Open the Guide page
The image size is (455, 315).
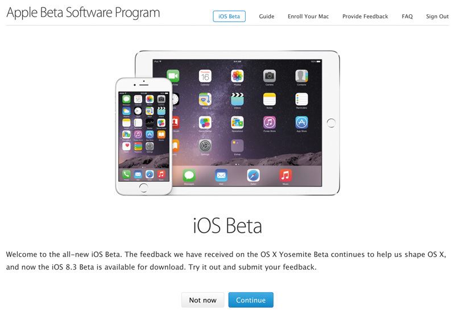266,16
